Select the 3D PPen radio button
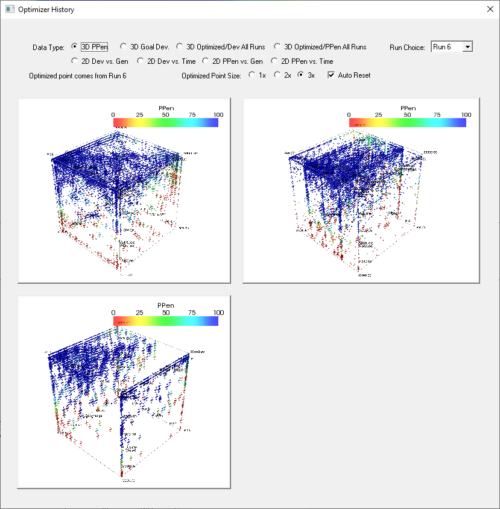 coord(75,46)
